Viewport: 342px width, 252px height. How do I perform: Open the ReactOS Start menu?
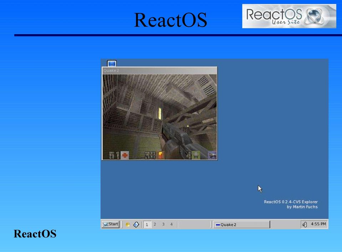tap(111, 224)
